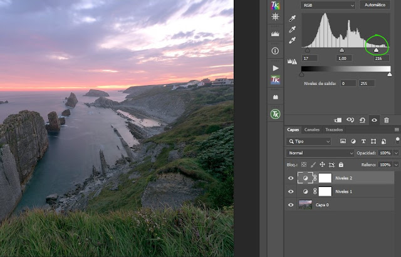
Task: Open the Normal blend mode dropdown
Action: tap(320, 153)
